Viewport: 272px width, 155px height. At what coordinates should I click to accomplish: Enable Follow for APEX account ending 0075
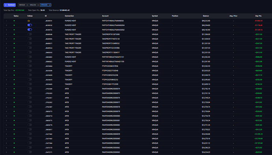pos(30,93)
